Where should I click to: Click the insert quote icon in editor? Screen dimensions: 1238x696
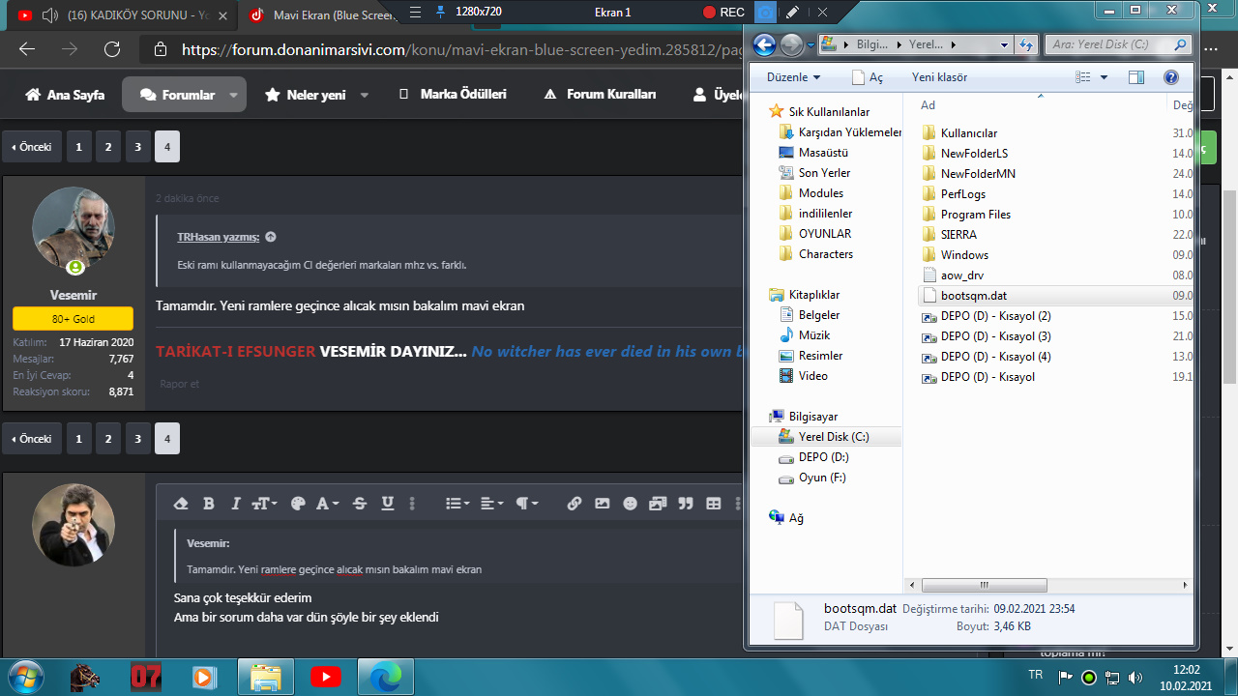(686, 504)
